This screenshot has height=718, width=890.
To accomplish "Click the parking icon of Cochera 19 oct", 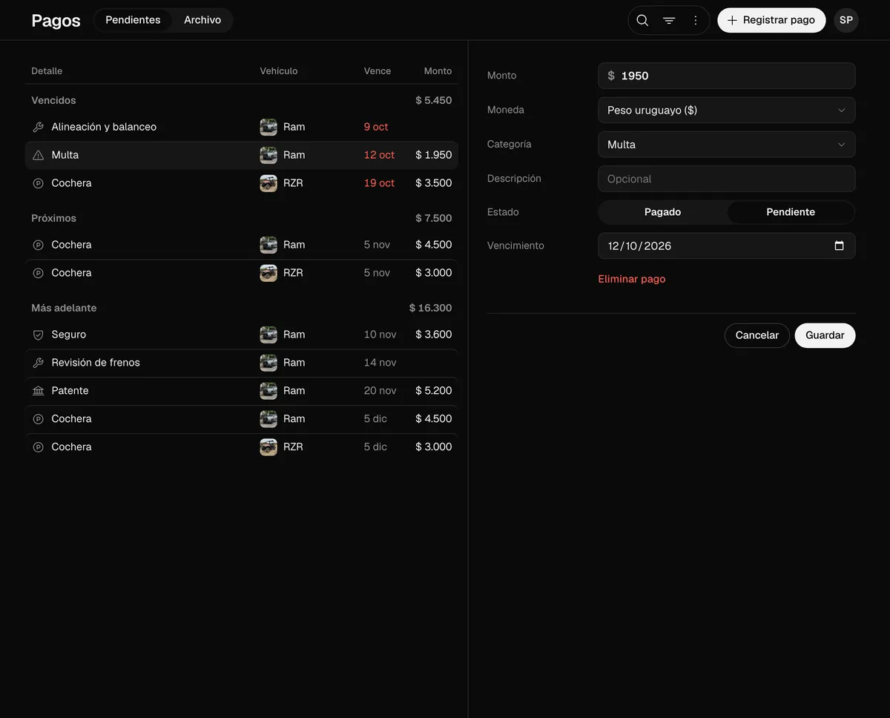I will [x=39, y=183].
